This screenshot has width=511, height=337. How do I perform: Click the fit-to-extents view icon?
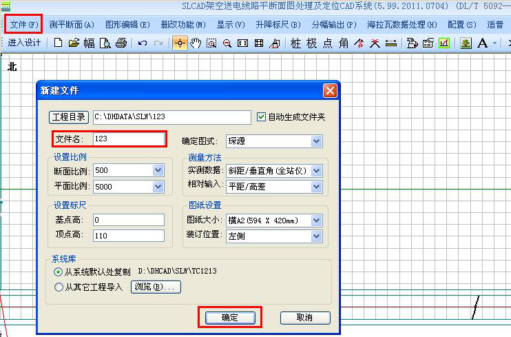tap(243, 43)
